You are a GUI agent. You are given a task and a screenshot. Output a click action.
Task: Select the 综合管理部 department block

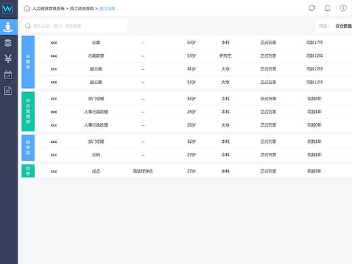[x=28, y=112]
